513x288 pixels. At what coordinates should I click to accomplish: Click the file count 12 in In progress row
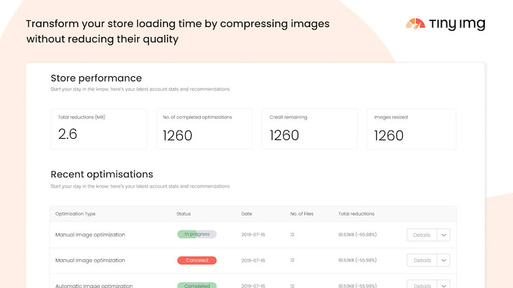(292, 235)
